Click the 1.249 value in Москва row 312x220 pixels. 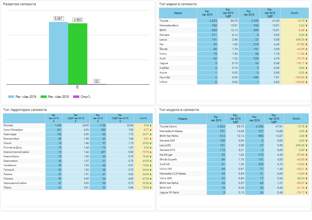(58, 125)
